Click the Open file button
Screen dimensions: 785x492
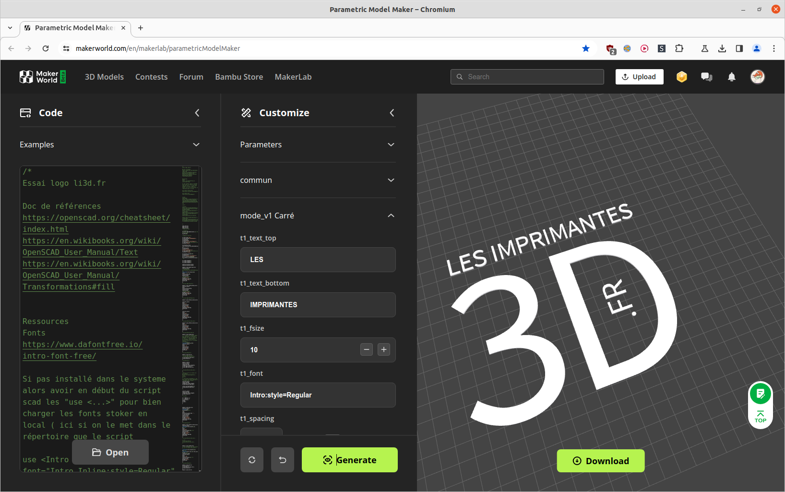tap(110, 452)
